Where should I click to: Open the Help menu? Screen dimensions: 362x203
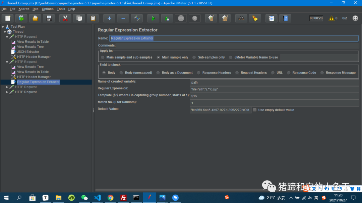pyautogui.click(x=72, y=9)
